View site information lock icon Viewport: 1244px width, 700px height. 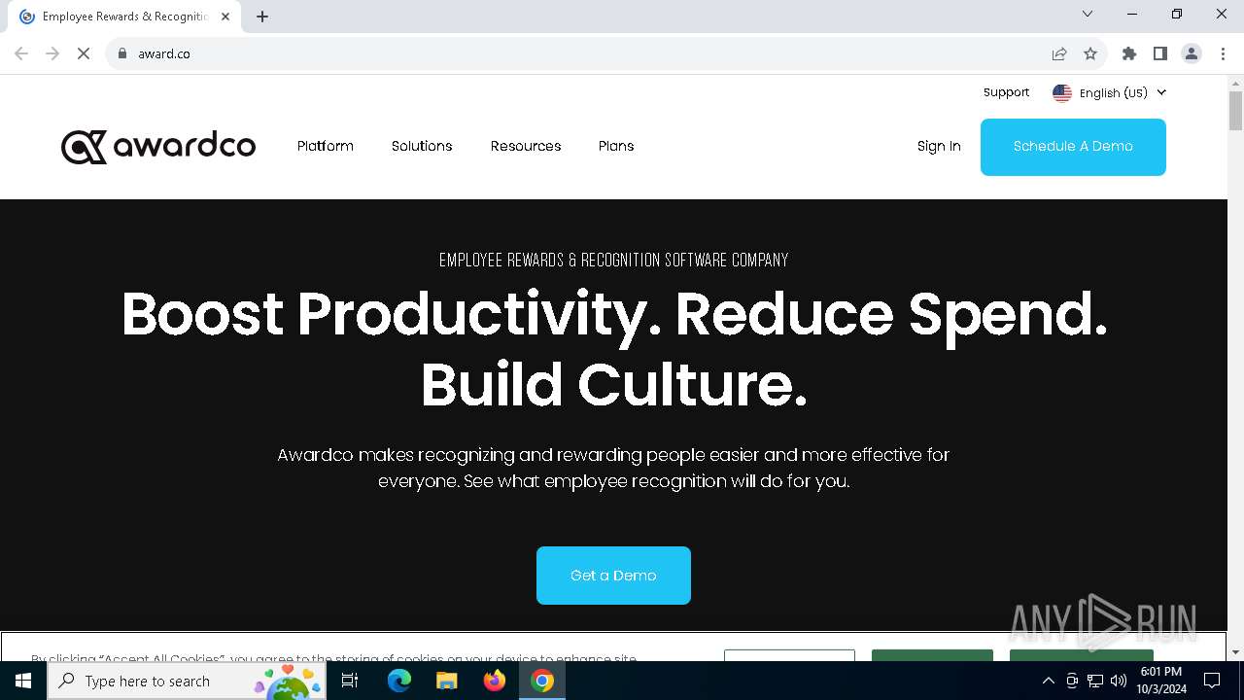point(122,53)
